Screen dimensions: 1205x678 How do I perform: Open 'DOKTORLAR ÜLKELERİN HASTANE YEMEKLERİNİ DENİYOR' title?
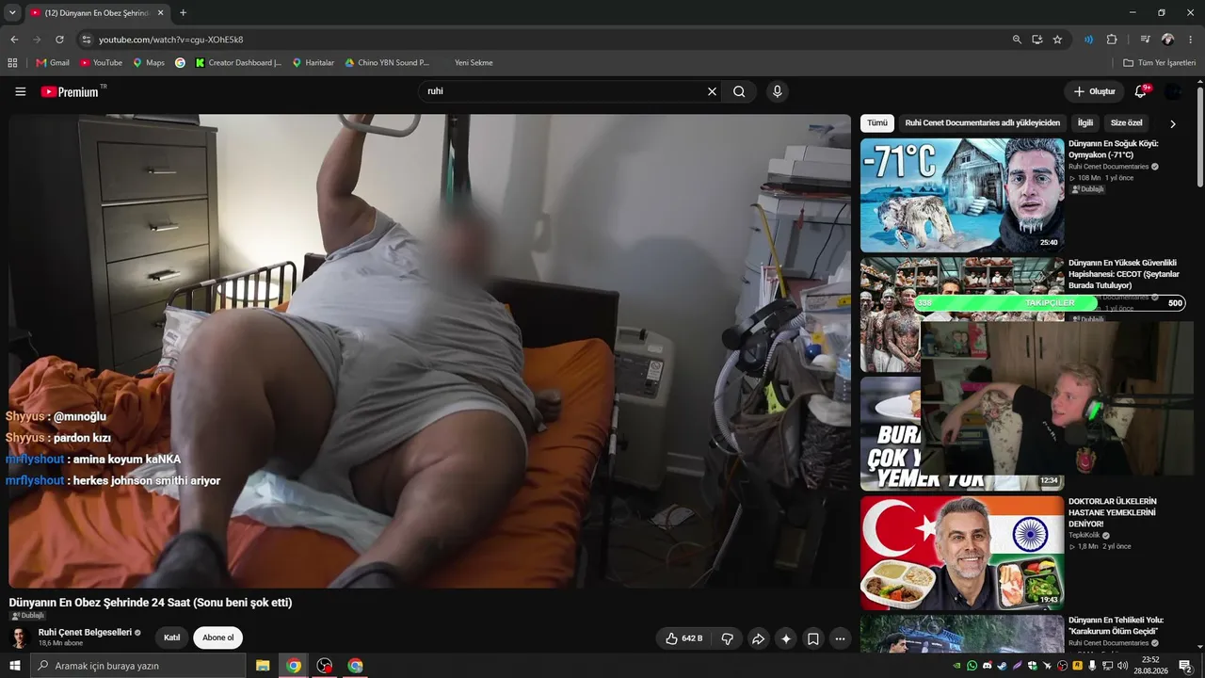(1113, 513)
